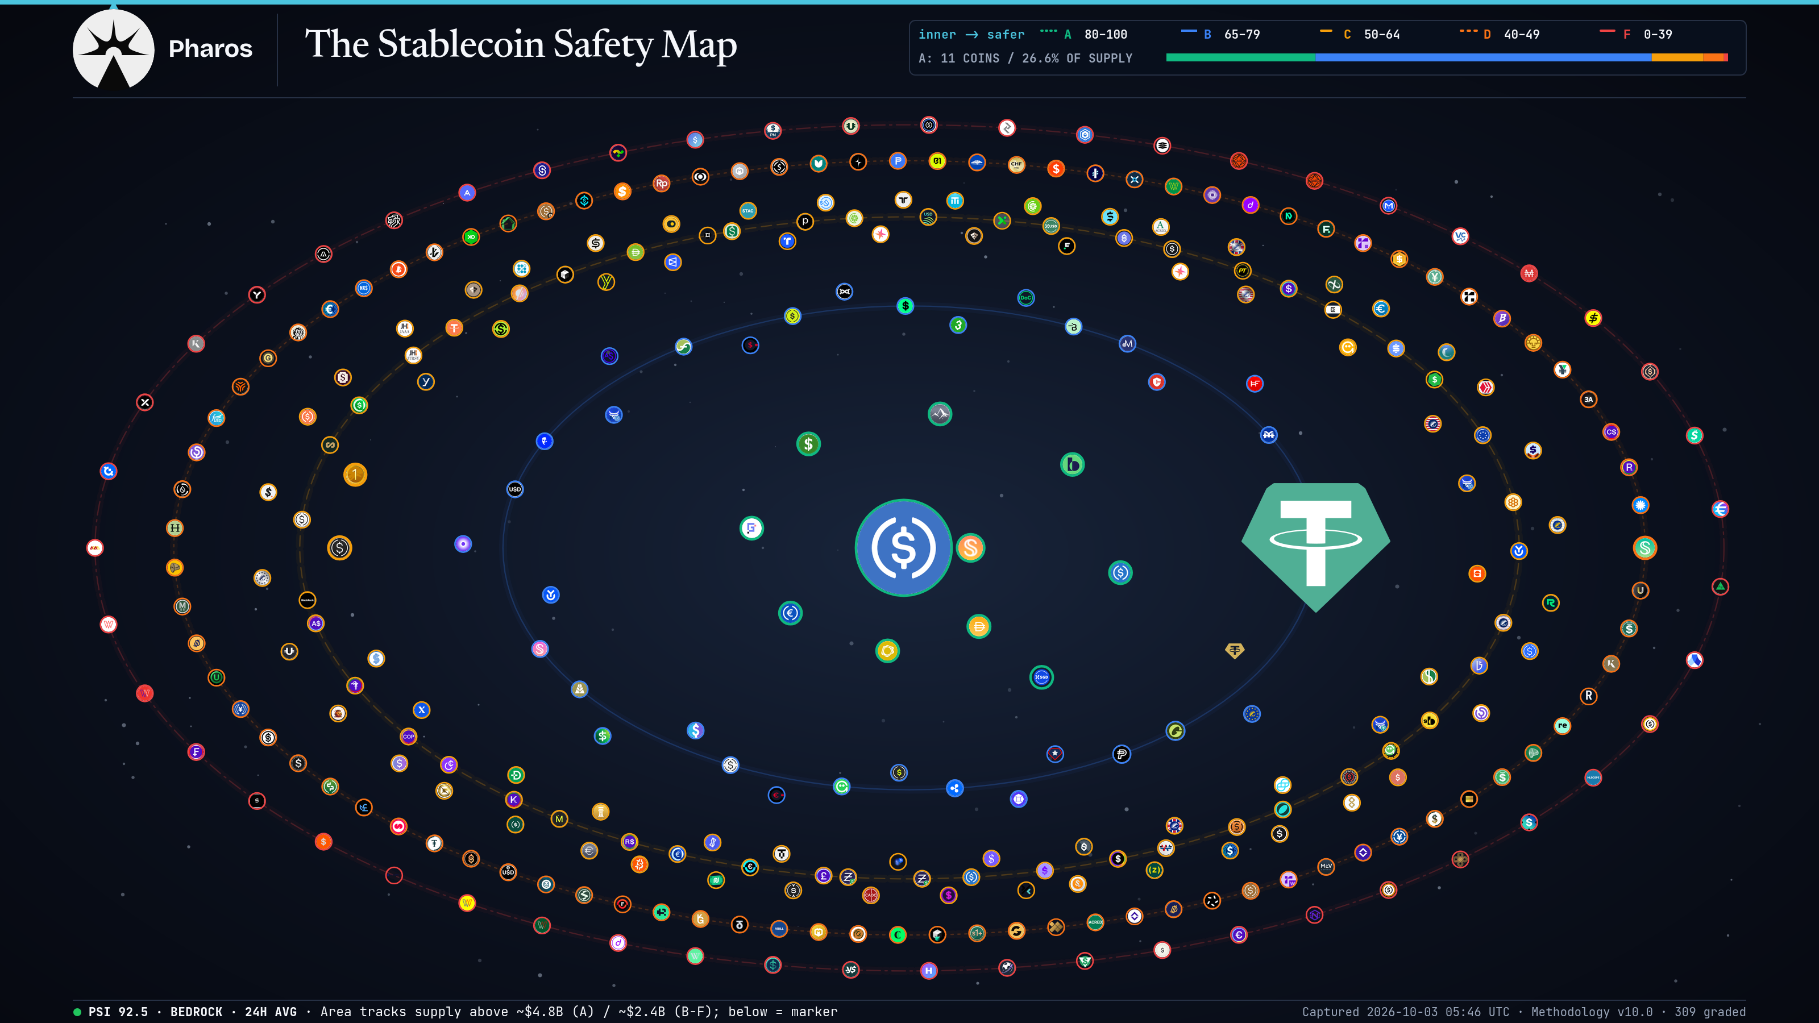Open the green lowercase b coin

pyautogui.click(x=1072, y=464)
